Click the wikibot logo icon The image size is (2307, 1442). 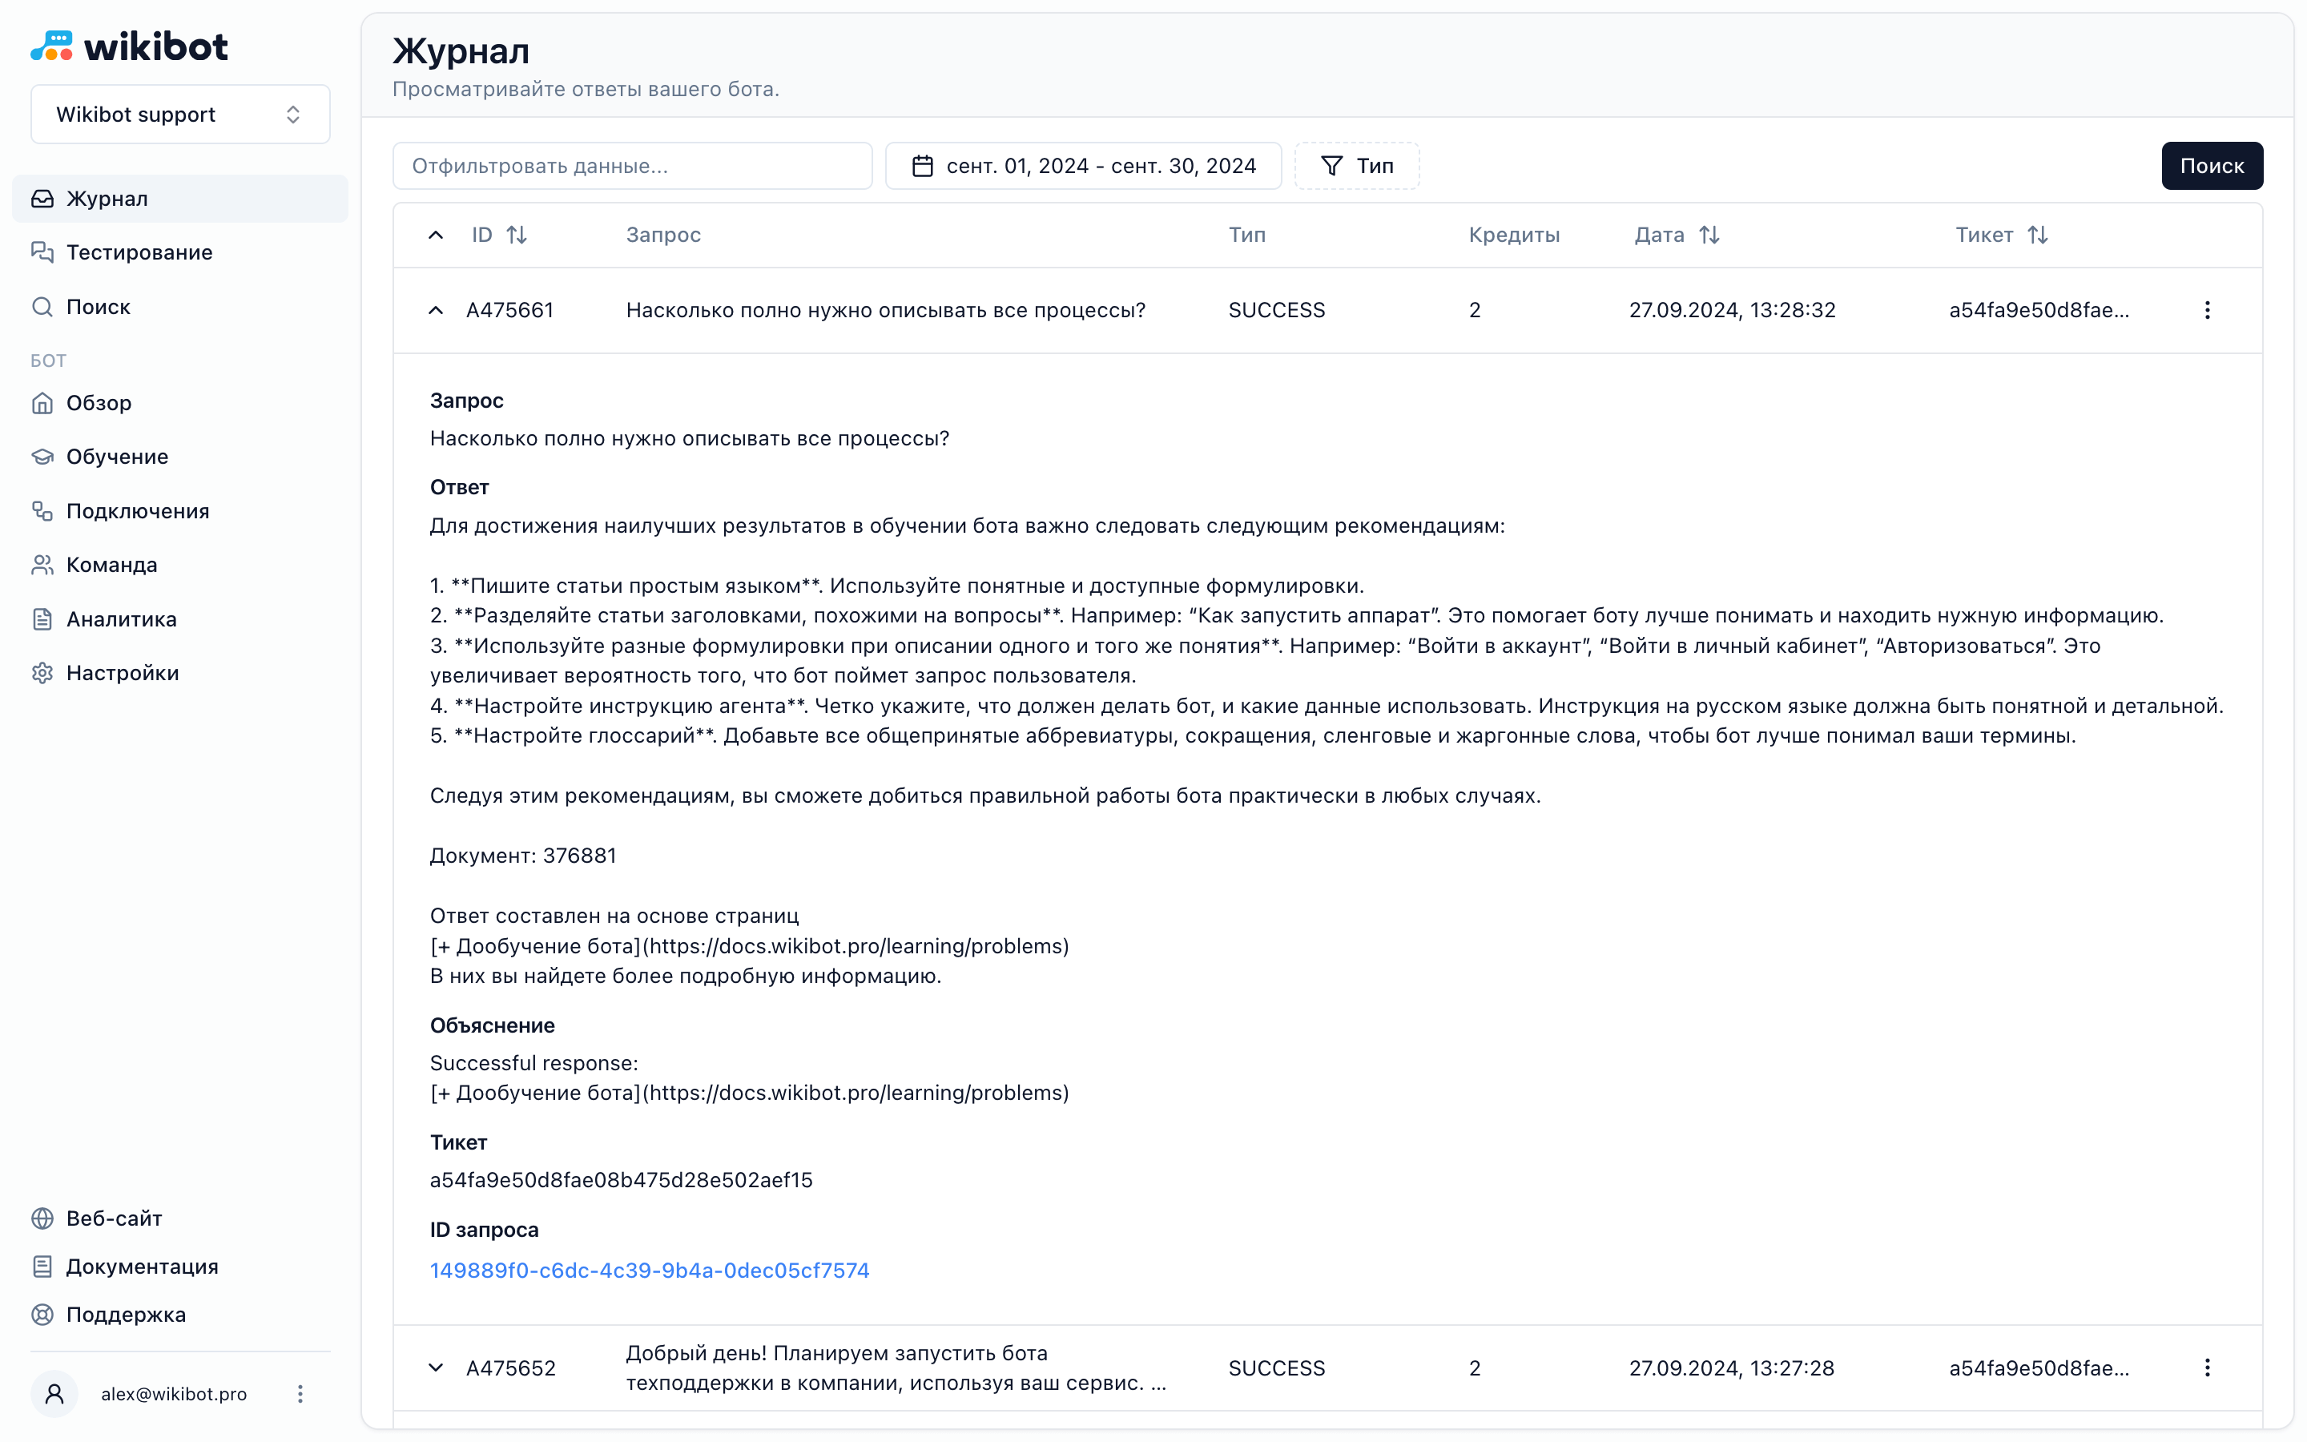[x=51, y=46]
